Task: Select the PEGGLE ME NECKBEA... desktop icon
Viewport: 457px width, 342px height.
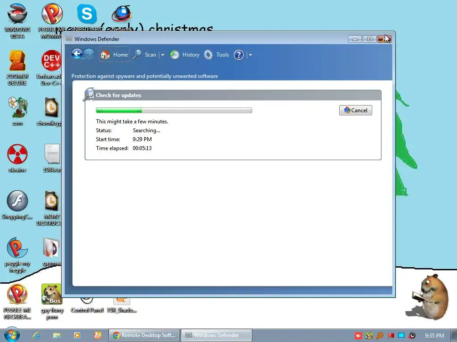Action: point(17,301)
